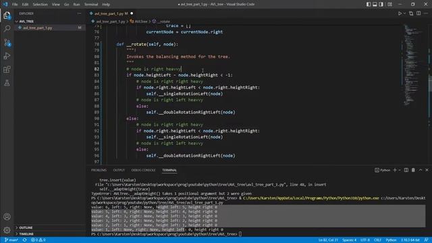Open the File menu
The width and height of the screenshot is (432, 243).
point(15,5)
